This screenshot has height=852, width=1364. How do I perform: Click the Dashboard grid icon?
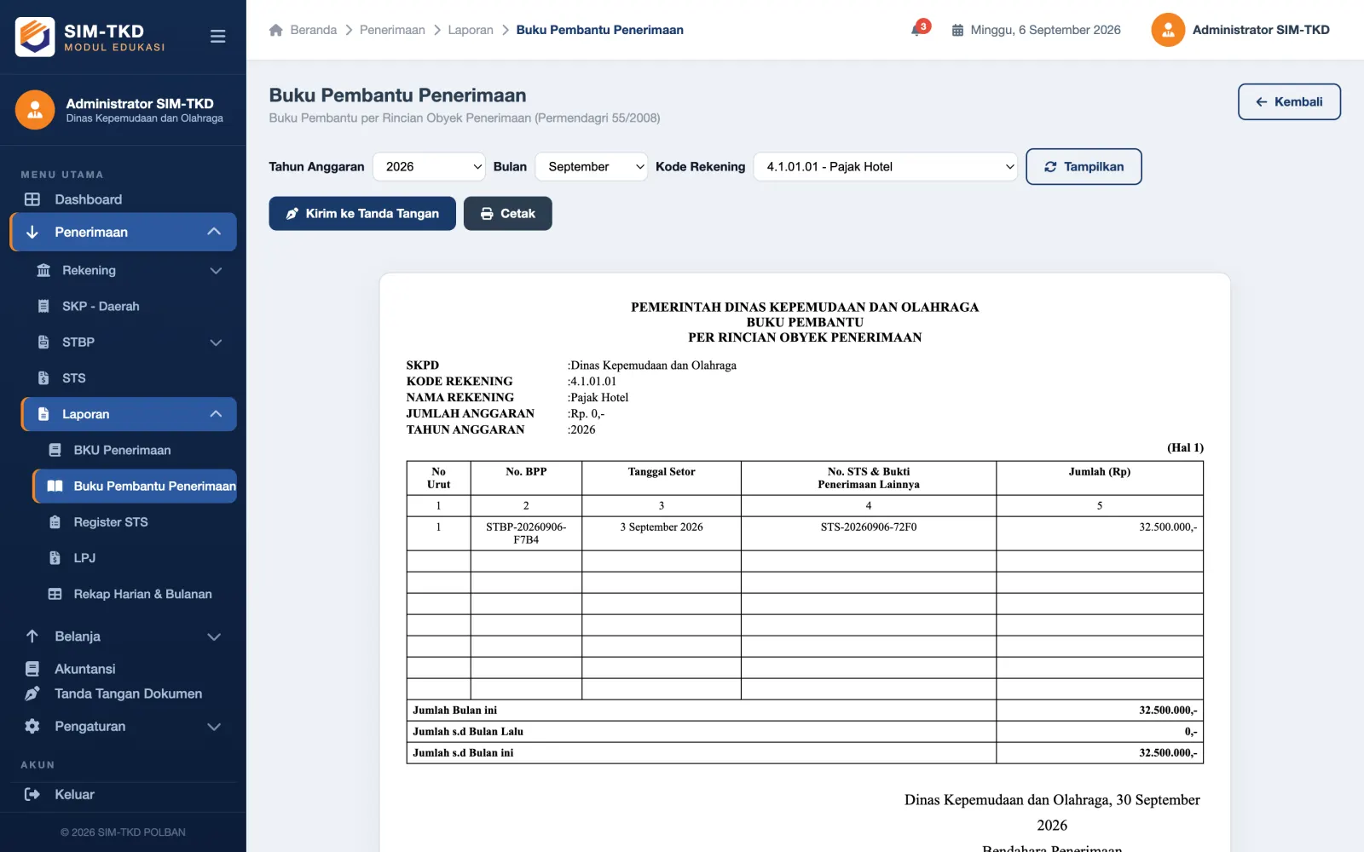pos(32,199)
